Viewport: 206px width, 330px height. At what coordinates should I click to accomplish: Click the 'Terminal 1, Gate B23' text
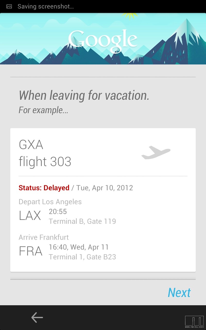(82, 257)
